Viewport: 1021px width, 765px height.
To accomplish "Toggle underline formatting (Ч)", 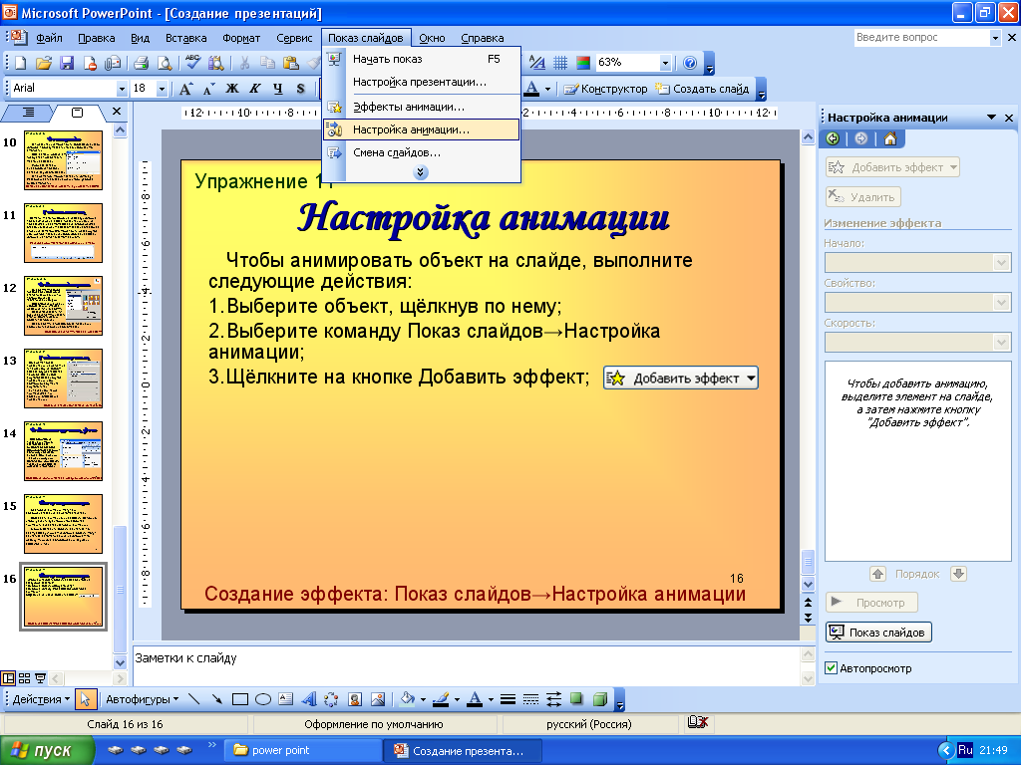I will pos(278,89).
